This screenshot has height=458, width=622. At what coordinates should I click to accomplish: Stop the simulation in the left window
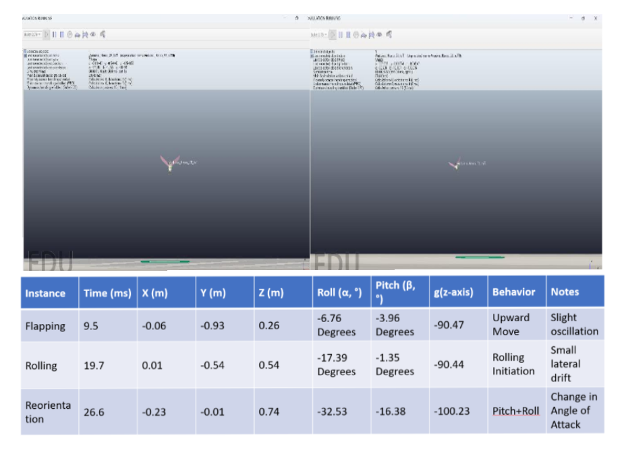63,34
